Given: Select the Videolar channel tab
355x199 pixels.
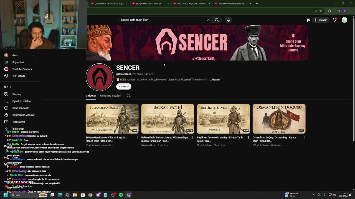Looking at the screenshot, I should (91, 96).
